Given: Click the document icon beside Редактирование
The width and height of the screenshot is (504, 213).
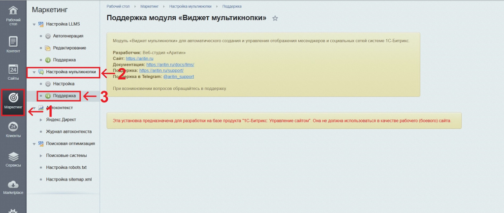Looking at the screenshot, I should pos(48,48).
